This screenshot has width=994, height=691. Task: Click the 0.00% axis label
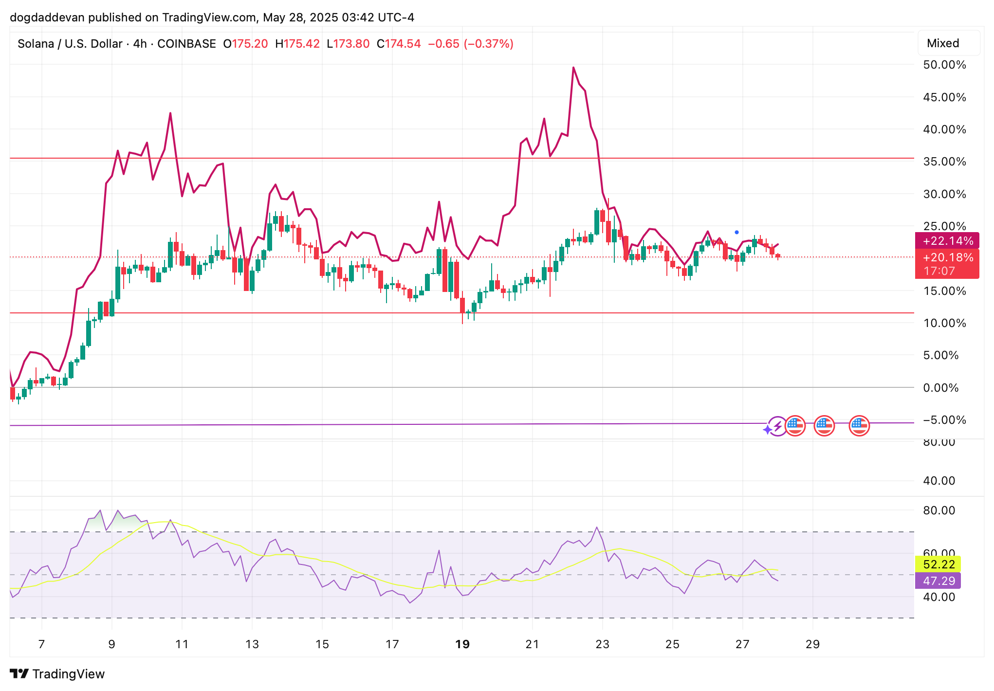(941, 388)
